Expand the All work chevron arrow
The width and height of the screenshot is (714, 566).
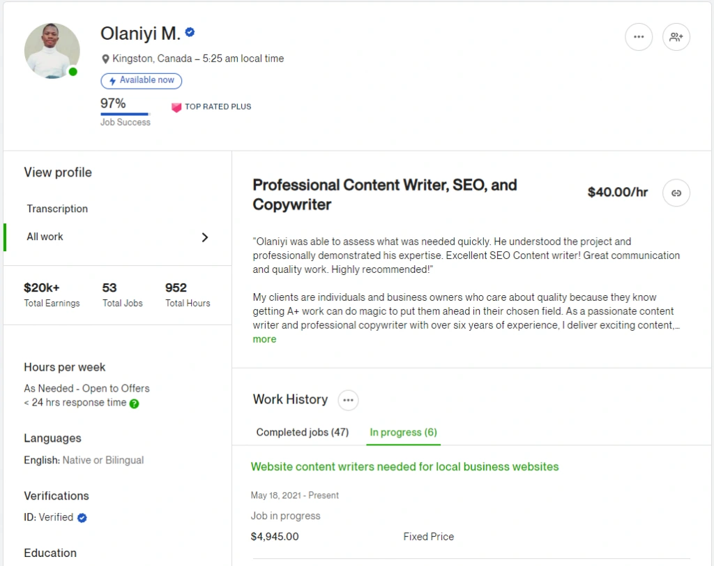click(204, 237)
